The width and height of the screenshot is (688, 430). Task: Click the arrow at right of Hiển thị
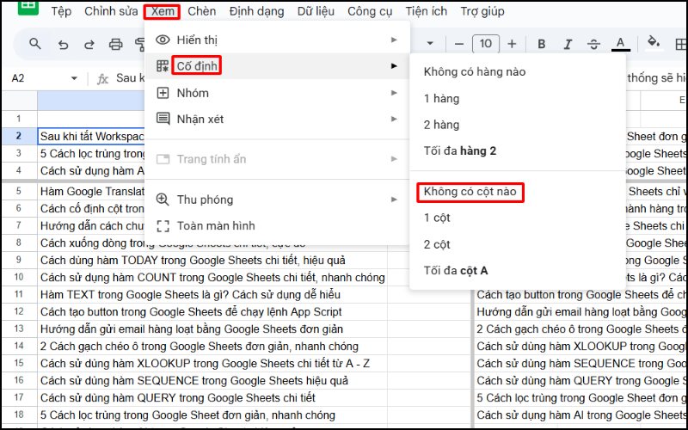click(394, 40)
